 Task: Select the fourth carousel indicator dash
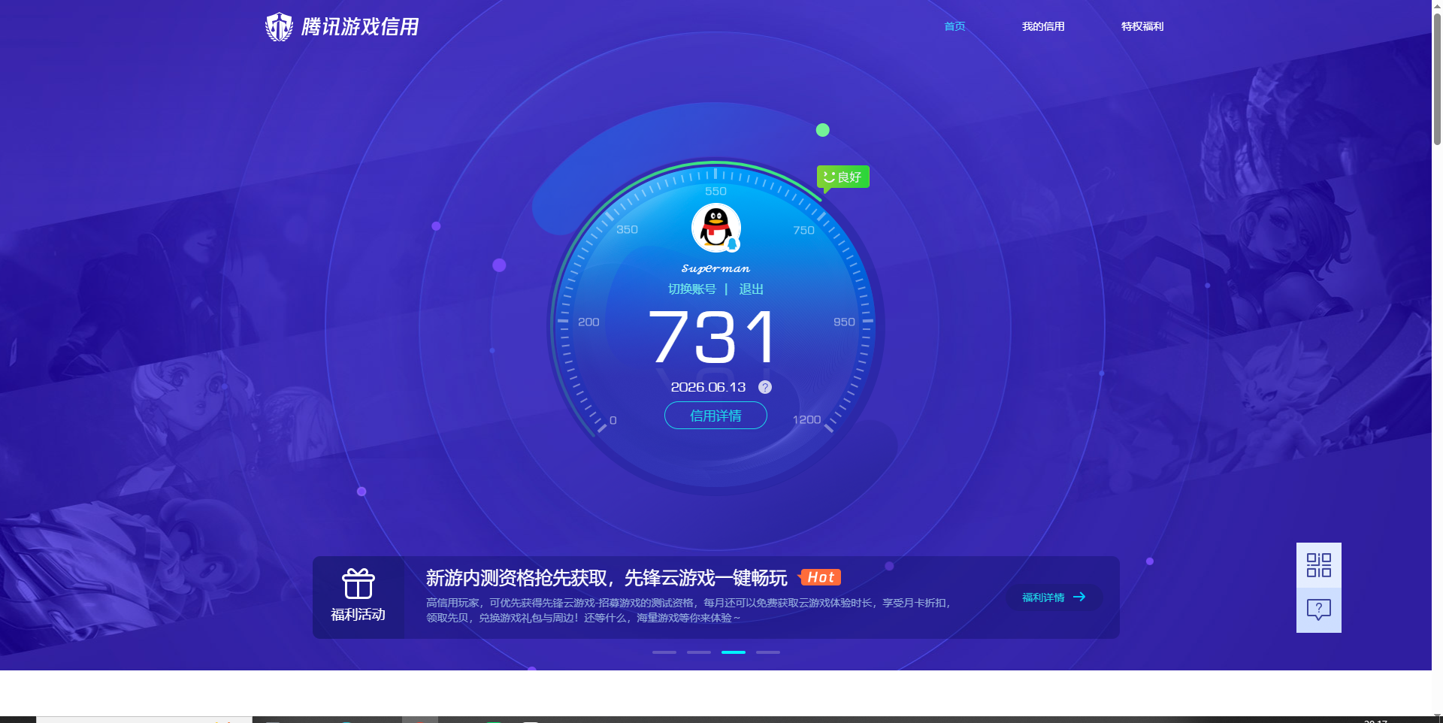(768, 652)
